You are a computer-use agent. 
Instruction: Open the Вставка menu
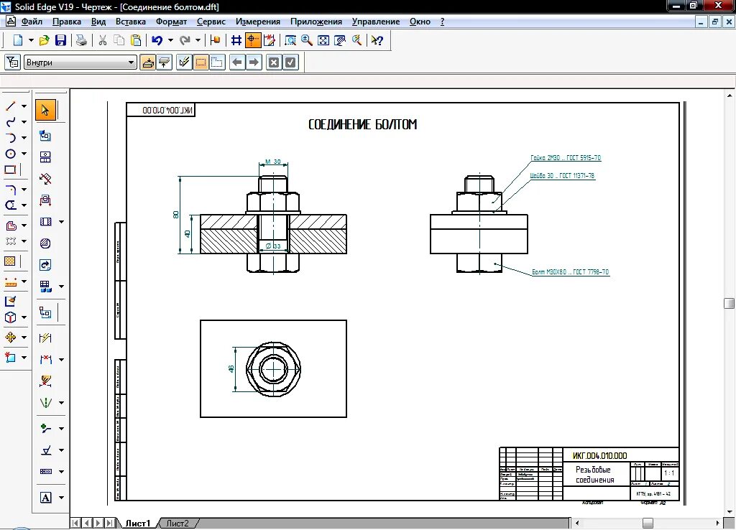click(131, 22)
